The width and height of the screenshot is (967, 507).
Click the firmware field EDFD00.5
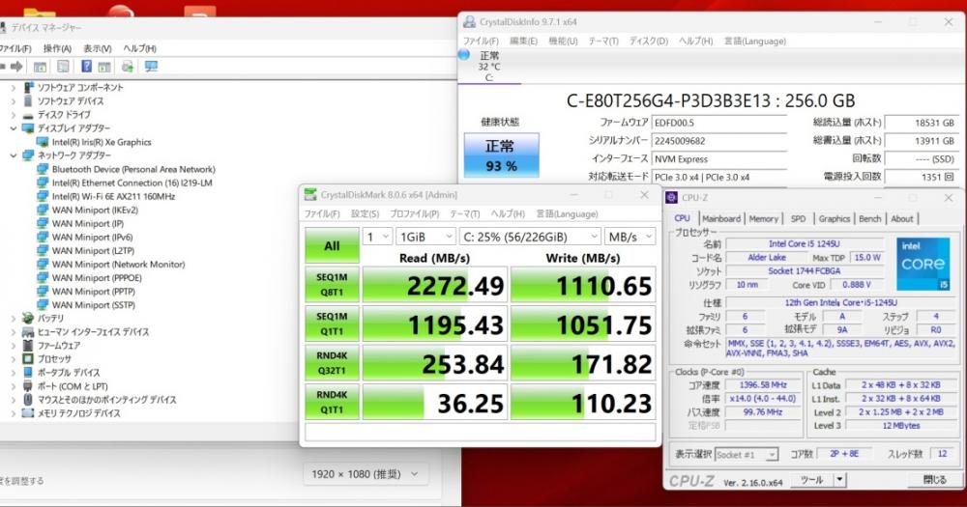coord(719,123)
